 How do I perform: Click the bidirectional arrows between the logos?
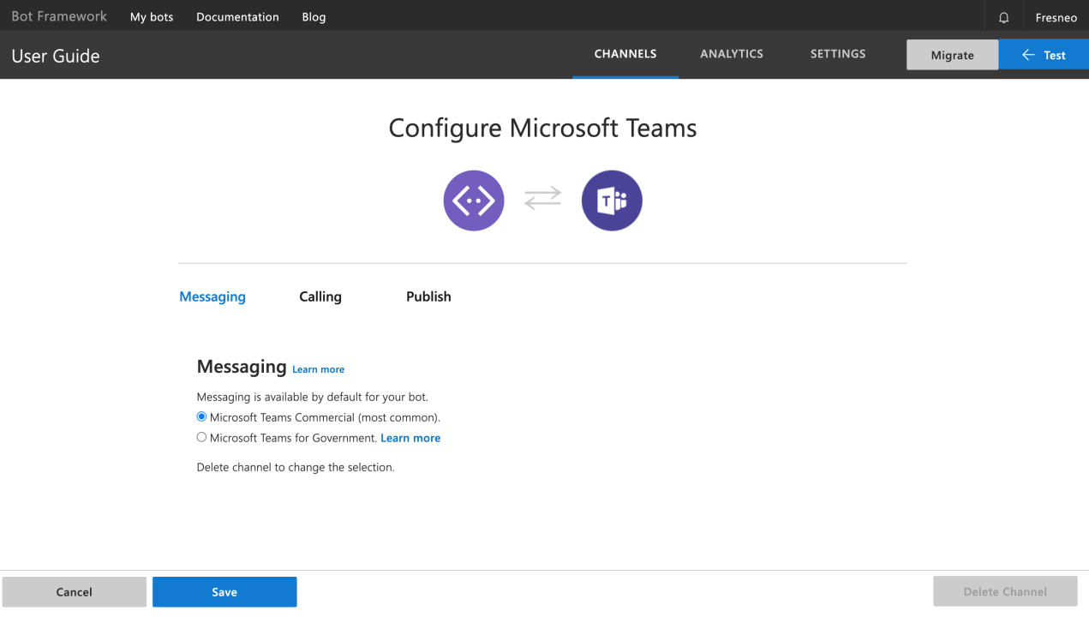pos(542,199)
